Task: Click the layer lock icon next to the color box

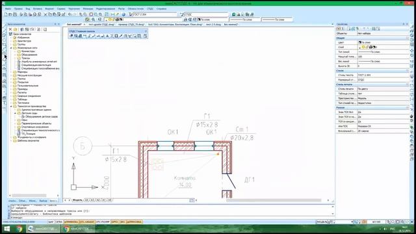Action: click(x=185, y=19)
